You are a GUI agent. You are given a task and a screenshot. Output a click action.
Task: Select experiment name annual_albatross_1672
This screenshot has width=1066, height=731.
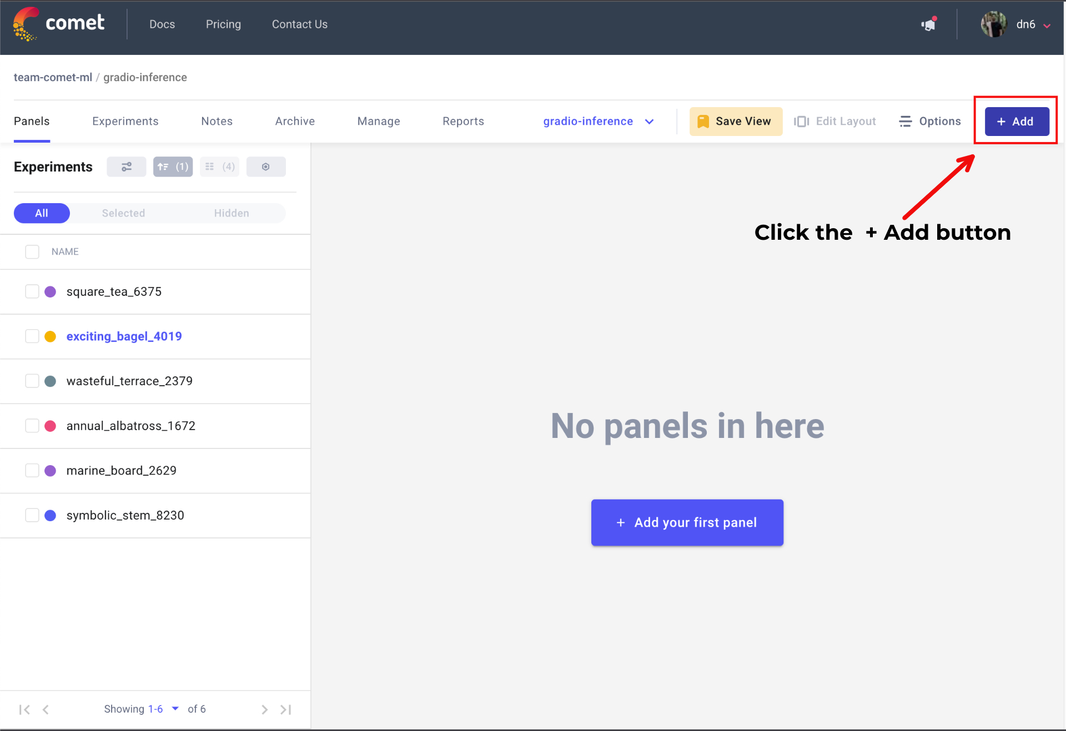131,426
